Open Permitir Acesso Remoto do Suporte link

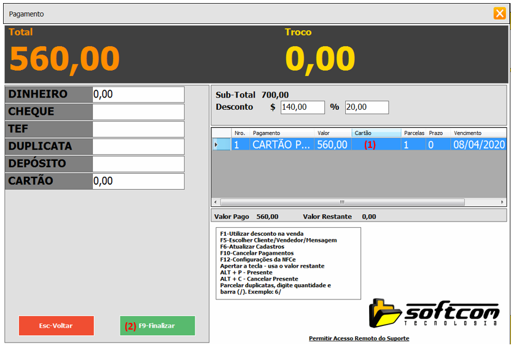pos(359,338)
